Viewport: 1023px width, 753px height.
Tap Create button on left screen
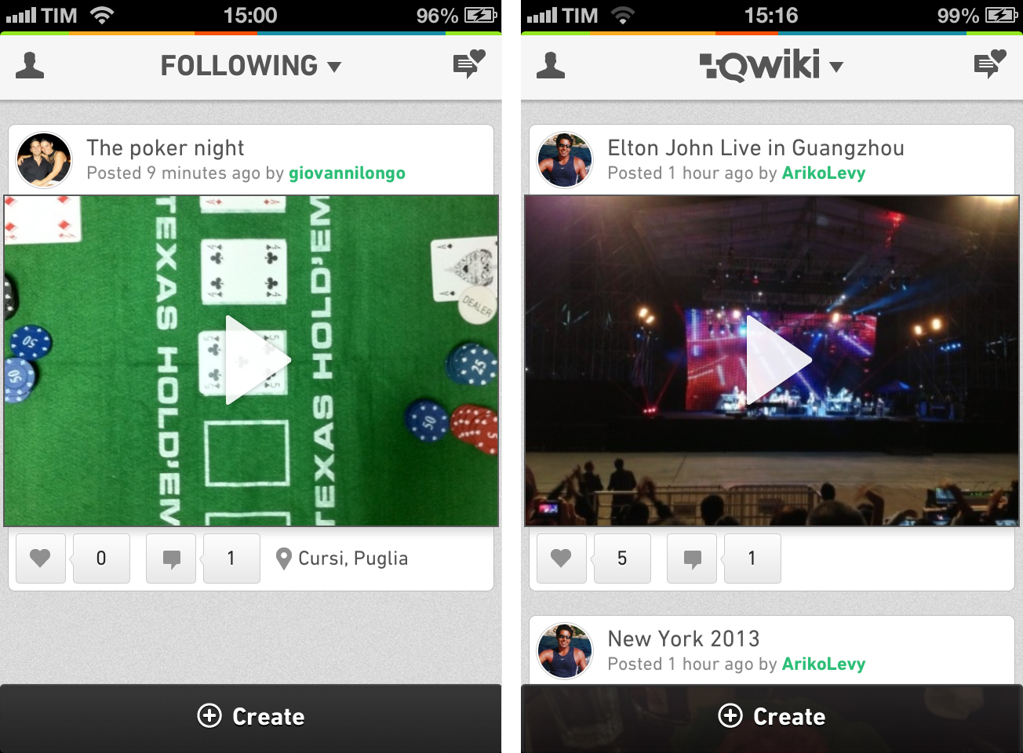[251, 717]
